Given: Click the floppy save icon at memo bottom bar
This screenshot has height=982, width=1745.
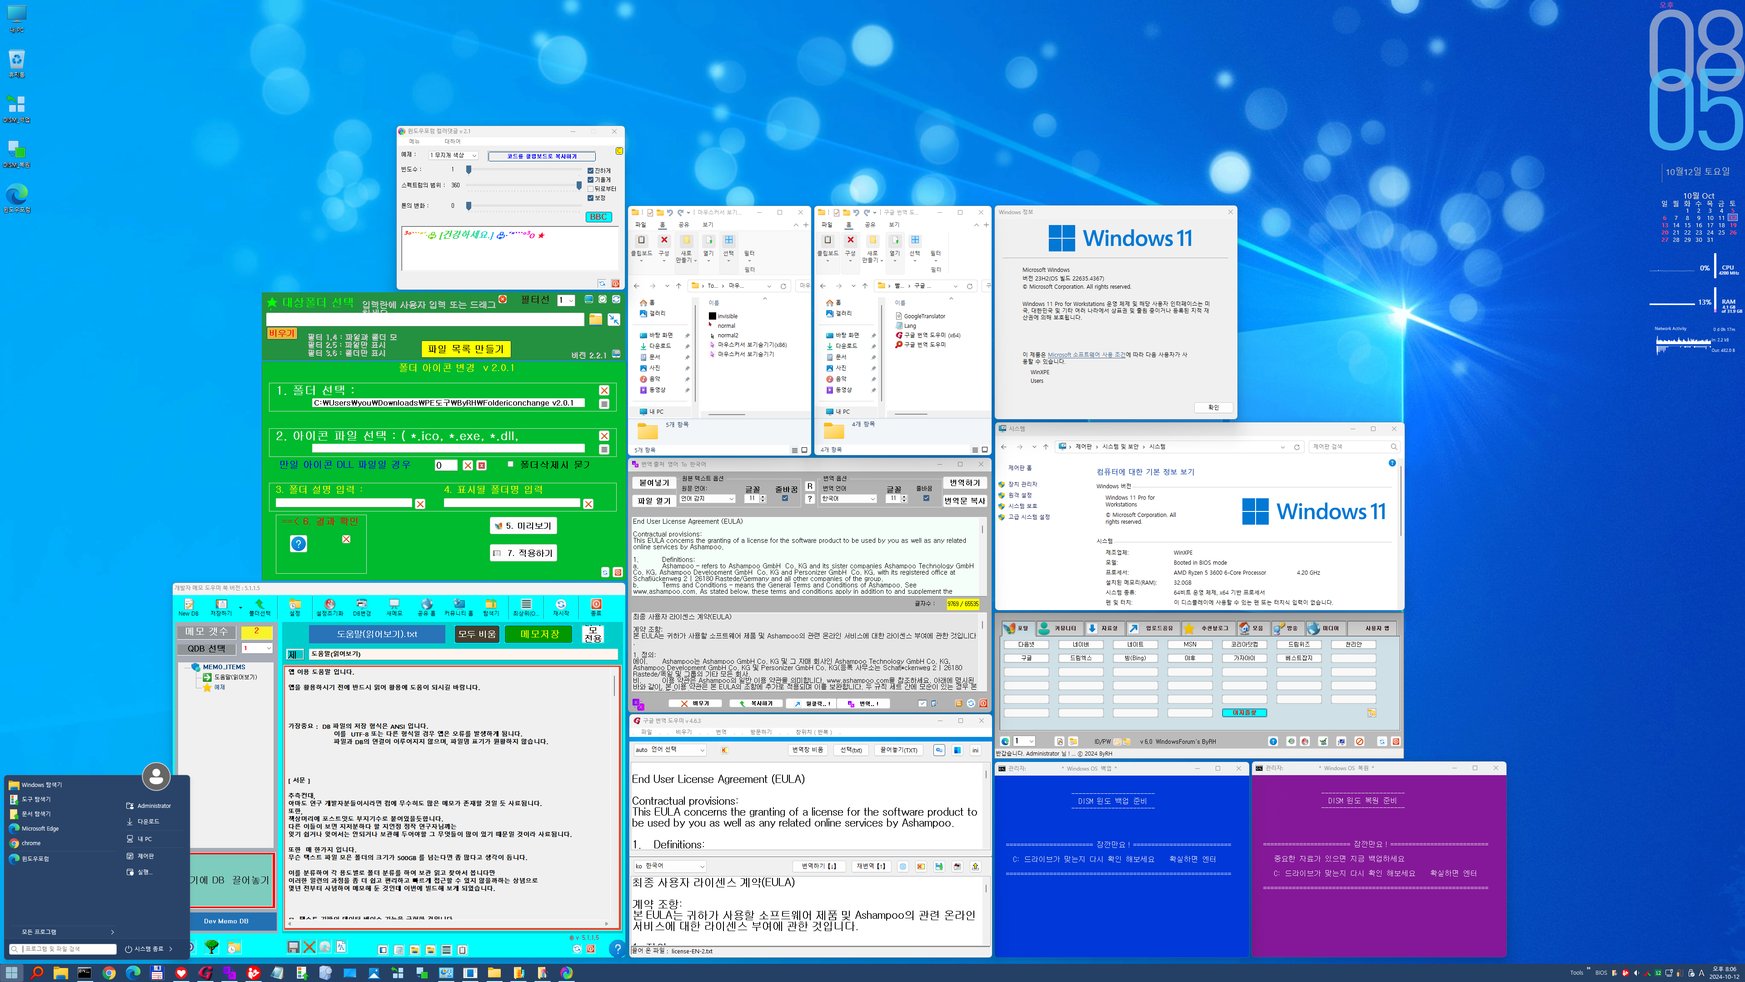Looking at the screenshot, I should click(293, 947).
